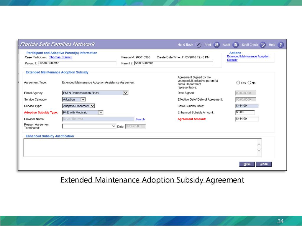Click justification text area scroll up arrow
Screen dimensions: 302x226
tap(259, 144)
